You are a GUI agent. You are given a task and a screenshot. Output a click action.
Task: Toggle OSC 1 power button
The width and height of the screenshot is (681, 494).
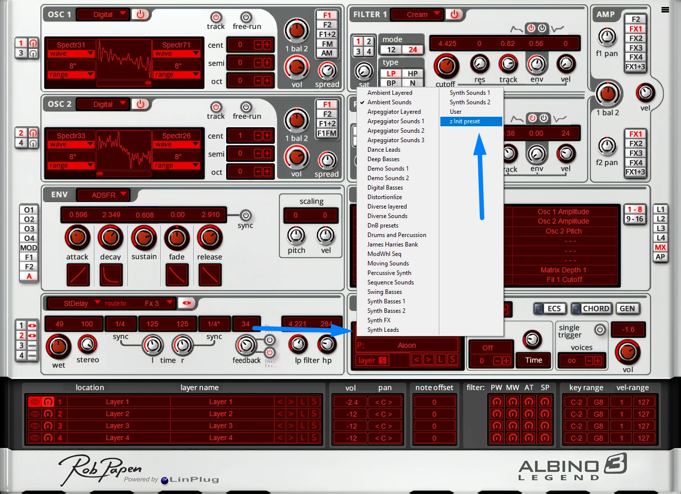pos(141,14)
